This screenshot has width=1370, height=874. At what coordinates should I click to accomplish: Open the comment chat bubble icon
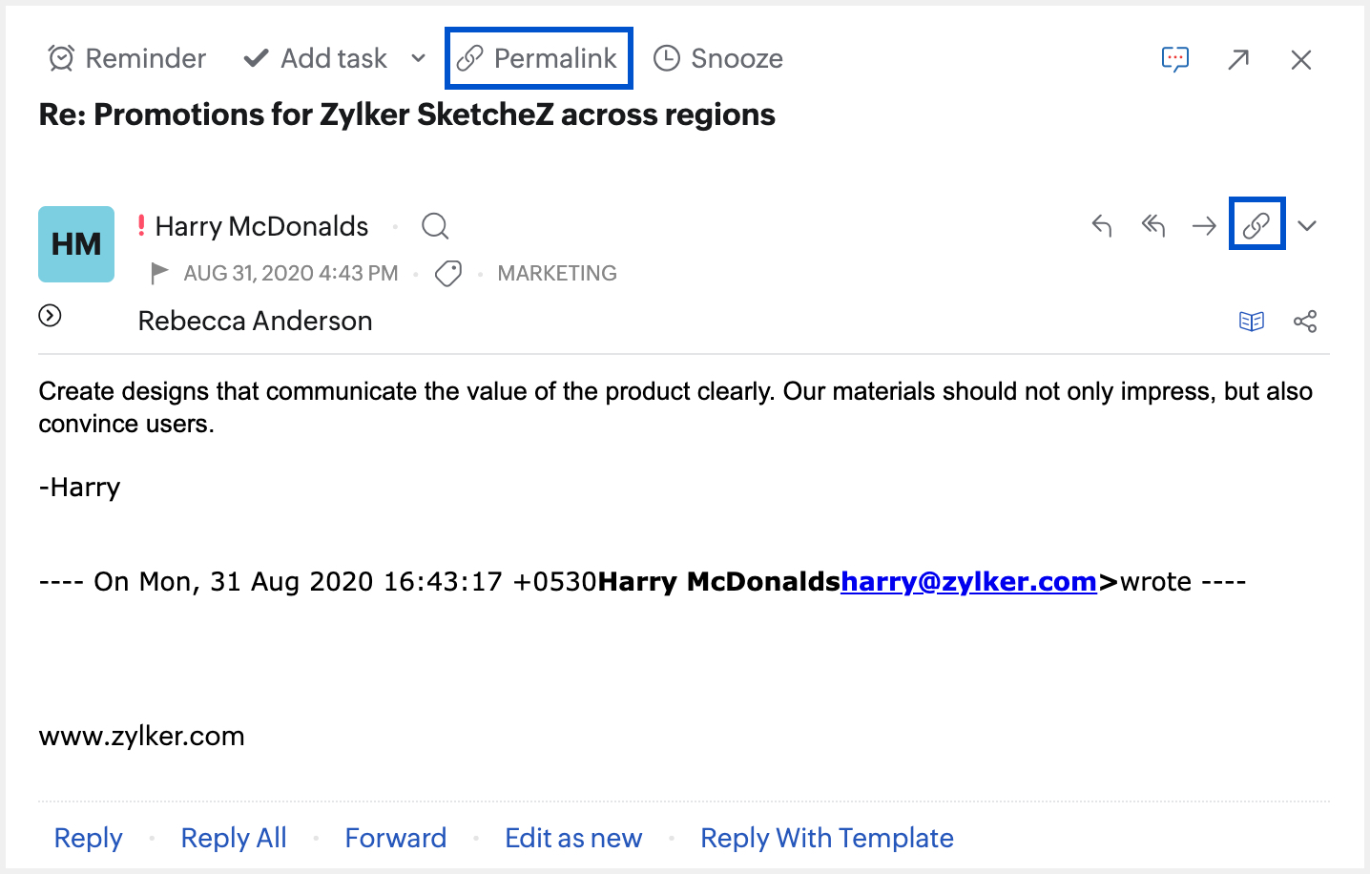[1175, 59]
